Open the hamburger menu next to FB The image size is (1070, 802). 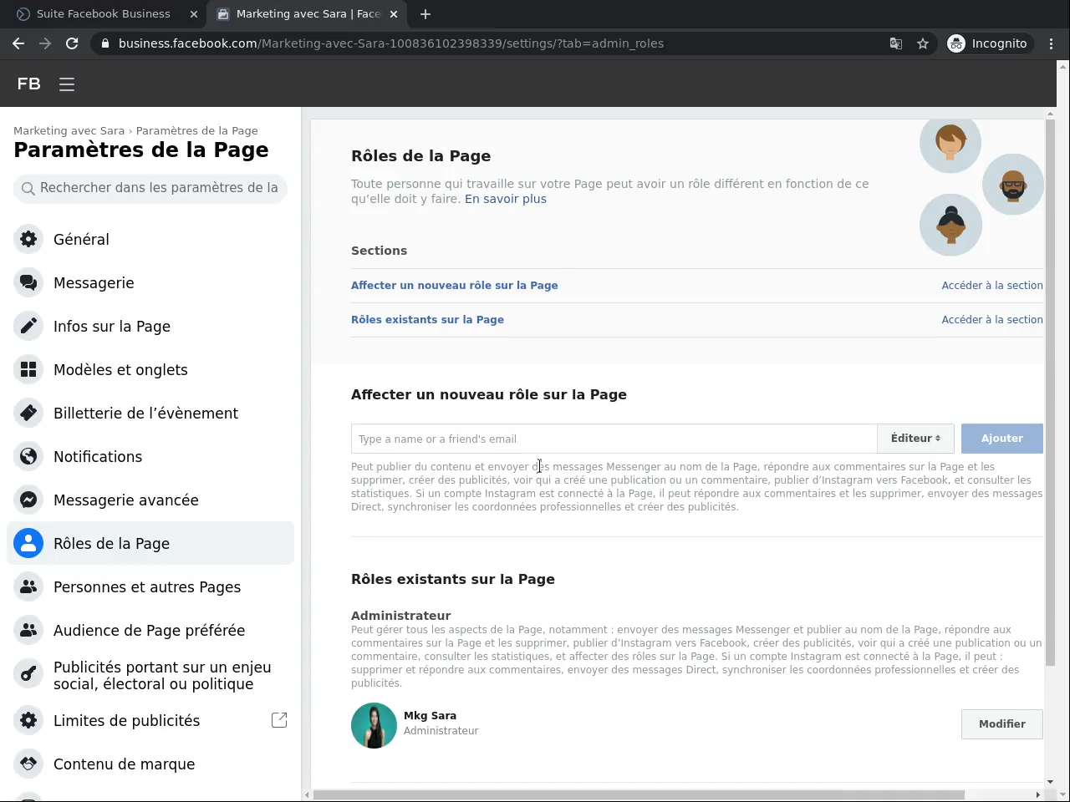click(x=67, y=84)
